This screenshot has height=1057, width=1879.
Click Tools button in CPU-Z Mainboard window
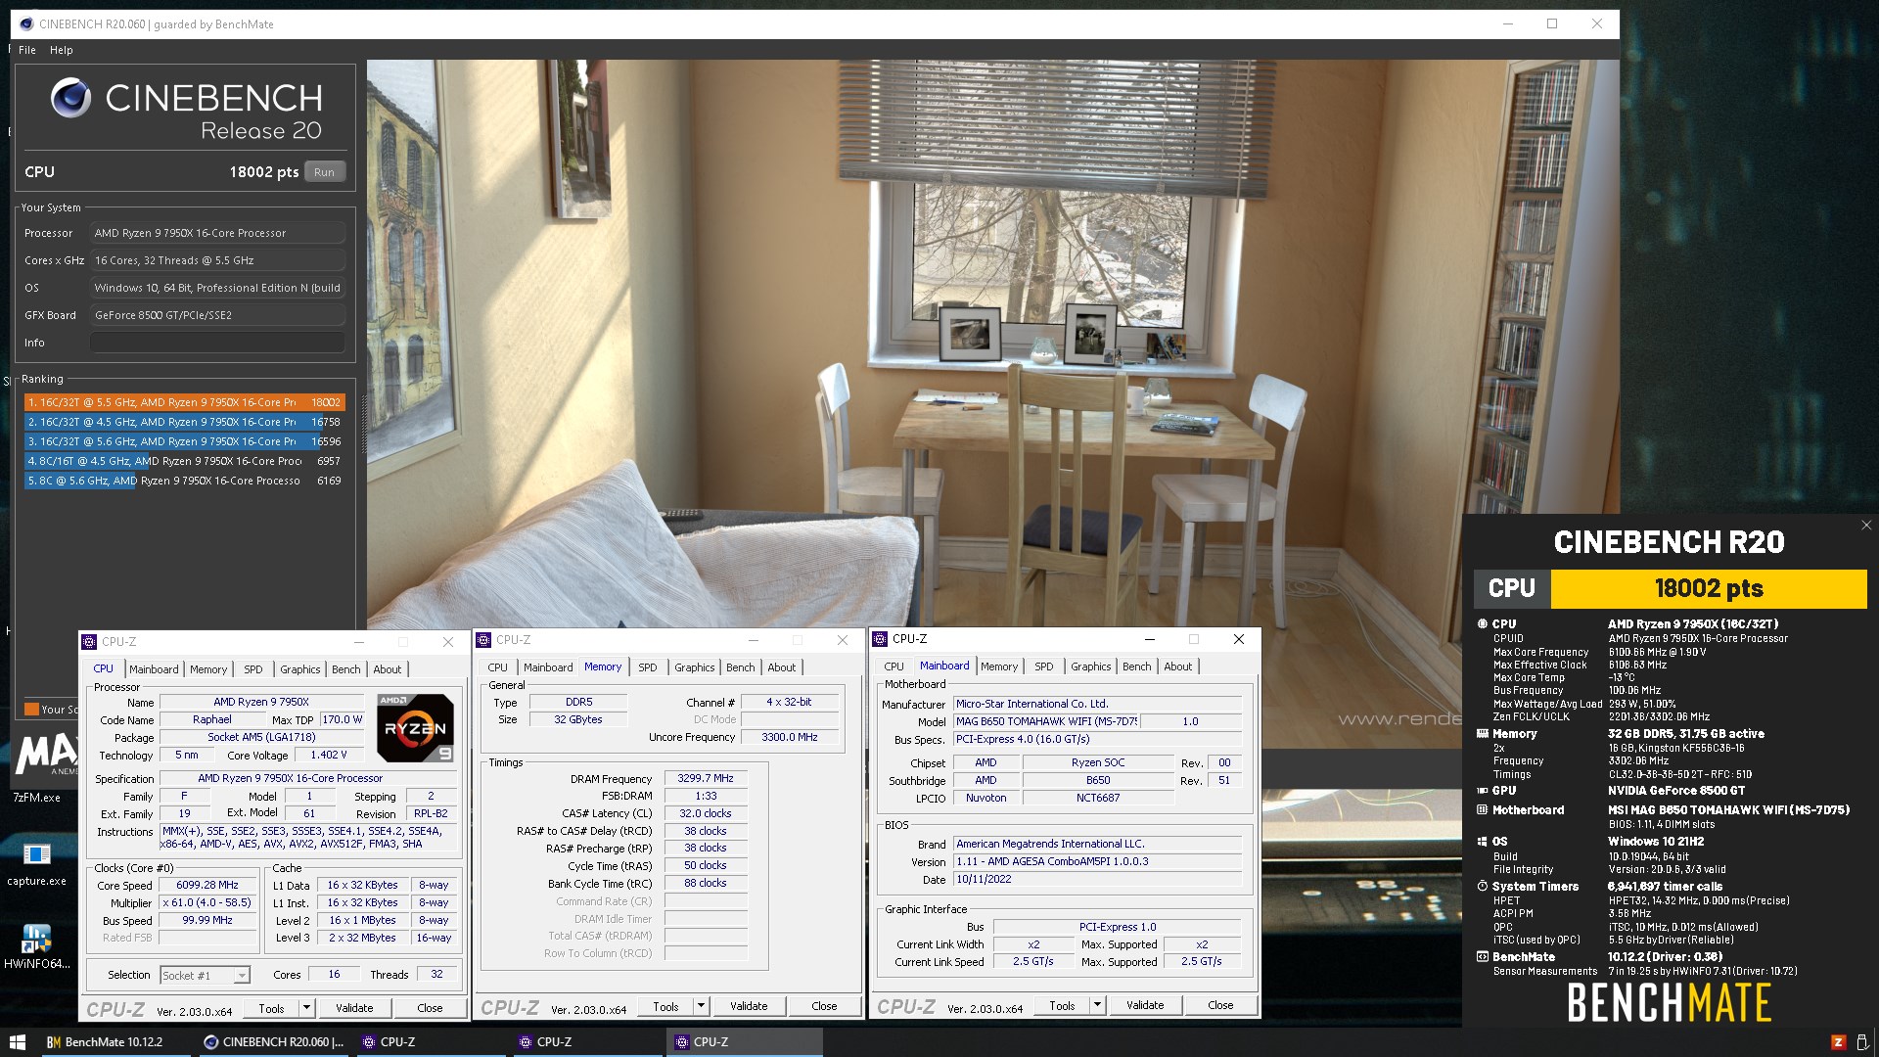point(1062,1005)
